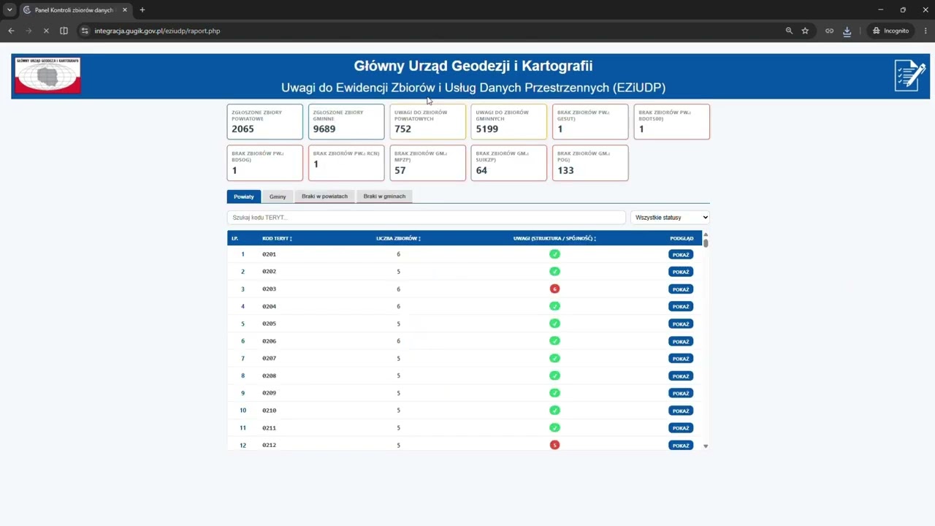Viewport: 935px width, 526px height.
Task: Click the green check status for 0205
Action: coord(554,324)
